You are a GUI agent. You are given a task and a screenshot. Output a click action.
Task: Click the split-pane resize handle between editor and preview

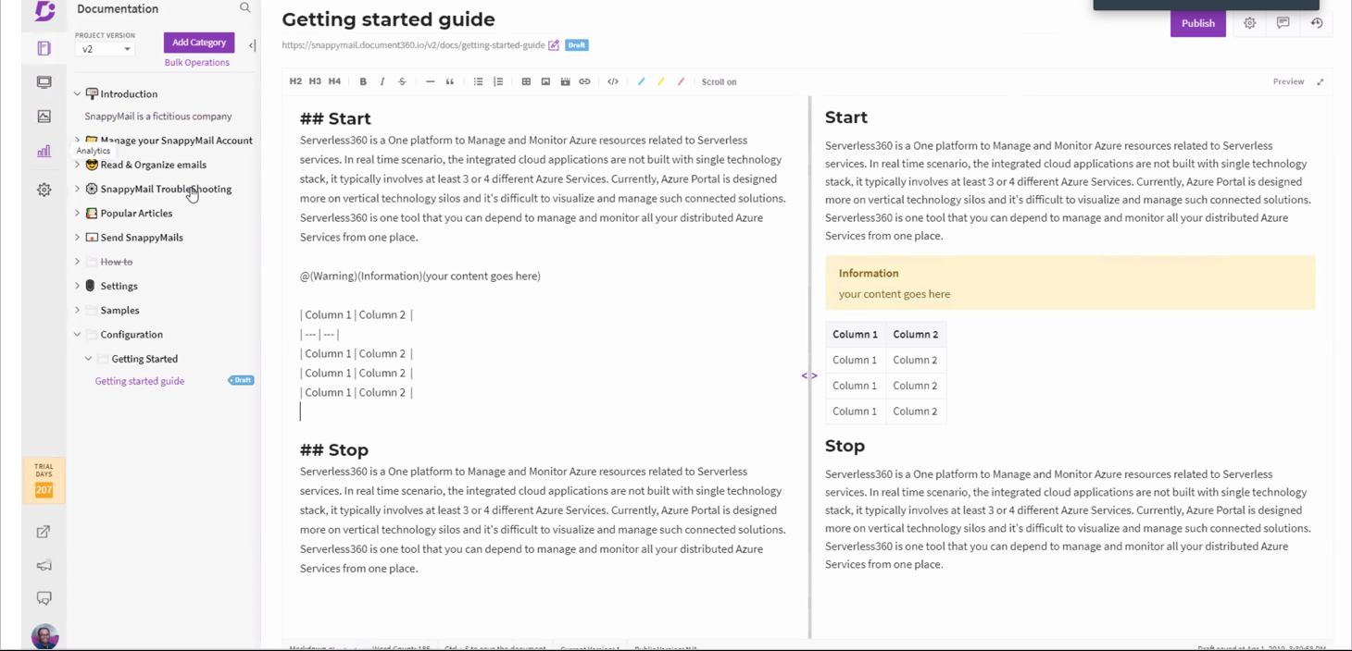pos(809,375)
